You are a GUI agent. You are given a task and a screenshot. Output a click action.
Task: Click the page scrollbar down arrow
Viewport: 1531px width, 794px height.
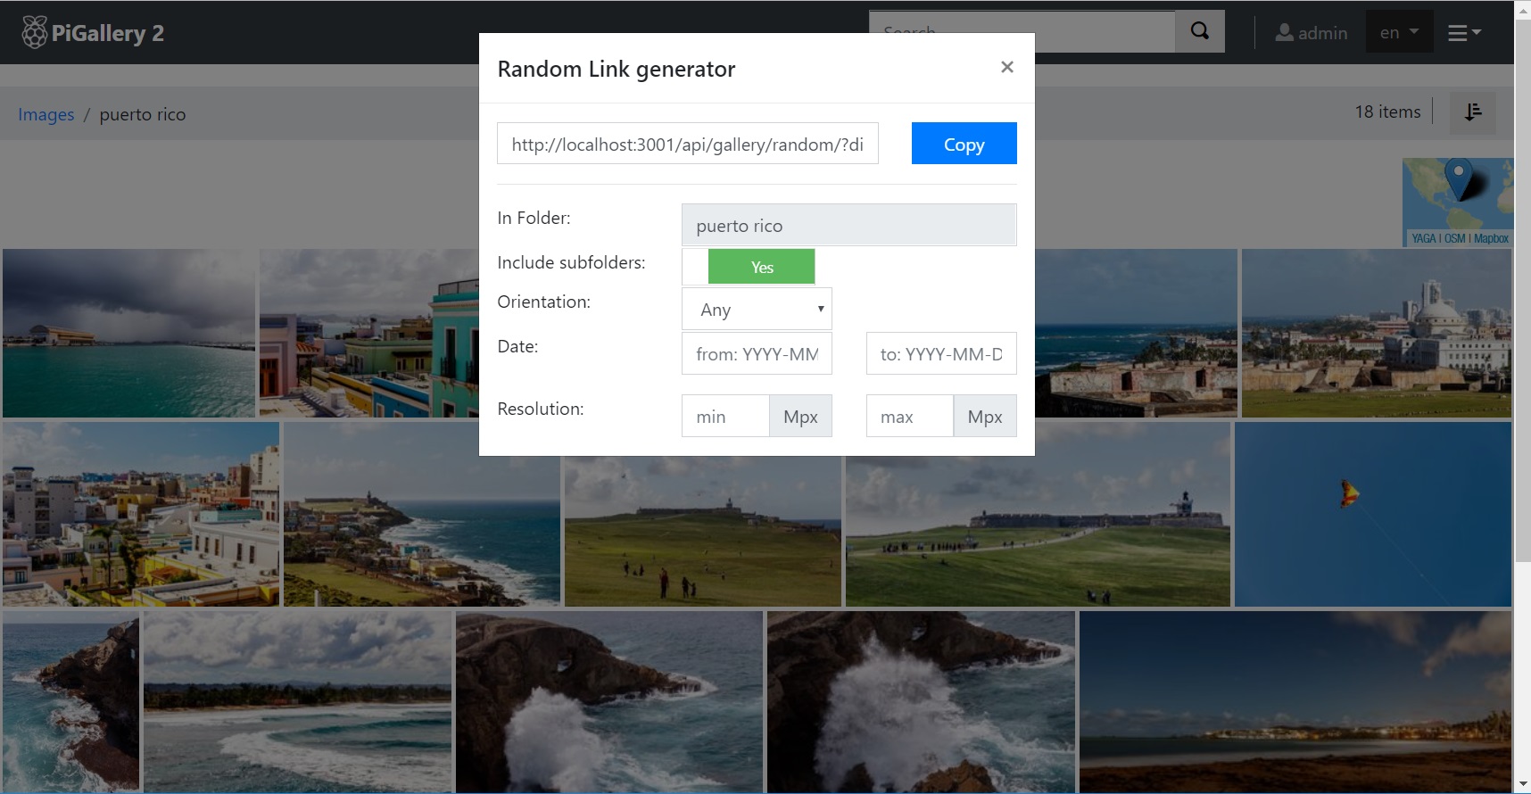[x=1522, y=784]
